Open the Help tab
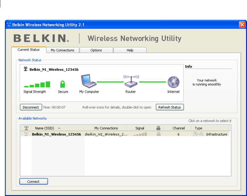The width and height of the screenshot is (247, 196). [130, 50]
